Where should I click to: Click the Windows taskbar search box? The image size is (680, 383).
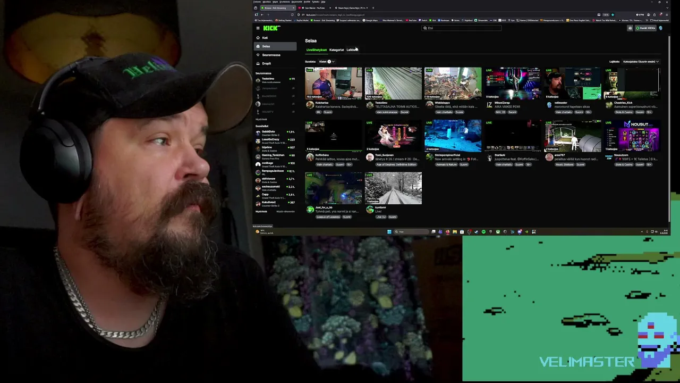point(411,232)
